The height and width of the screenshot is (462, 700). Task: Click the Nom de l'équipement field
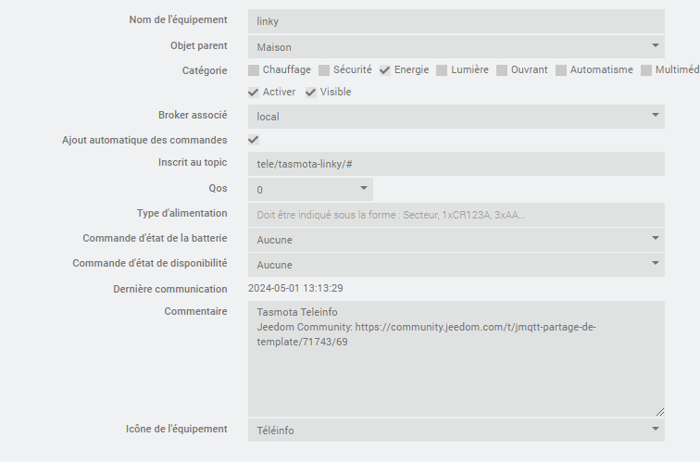[456, 21]
